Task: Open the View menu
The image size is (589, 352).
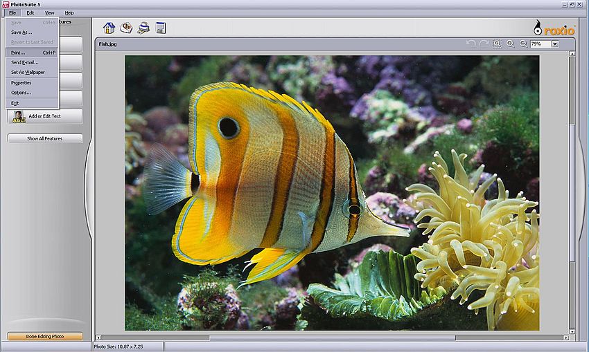Action: [x=50, y=12]
